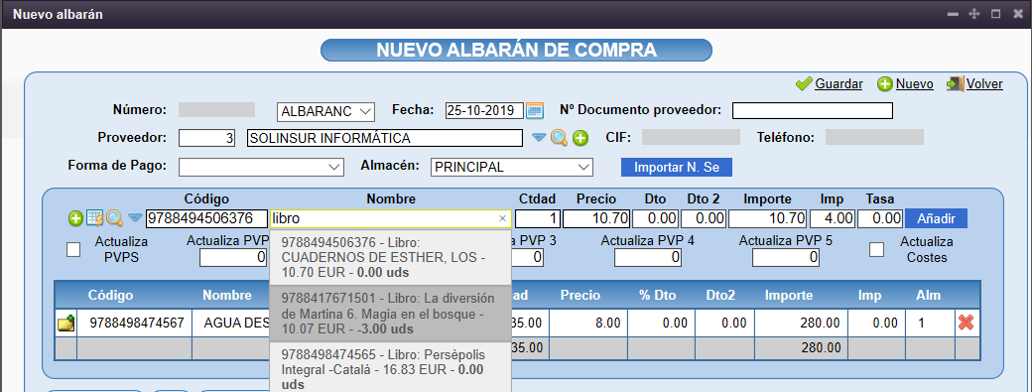This screenshot has width=1032, height=392.
Task: Open the product table list icon
Action: pos(95,217)
